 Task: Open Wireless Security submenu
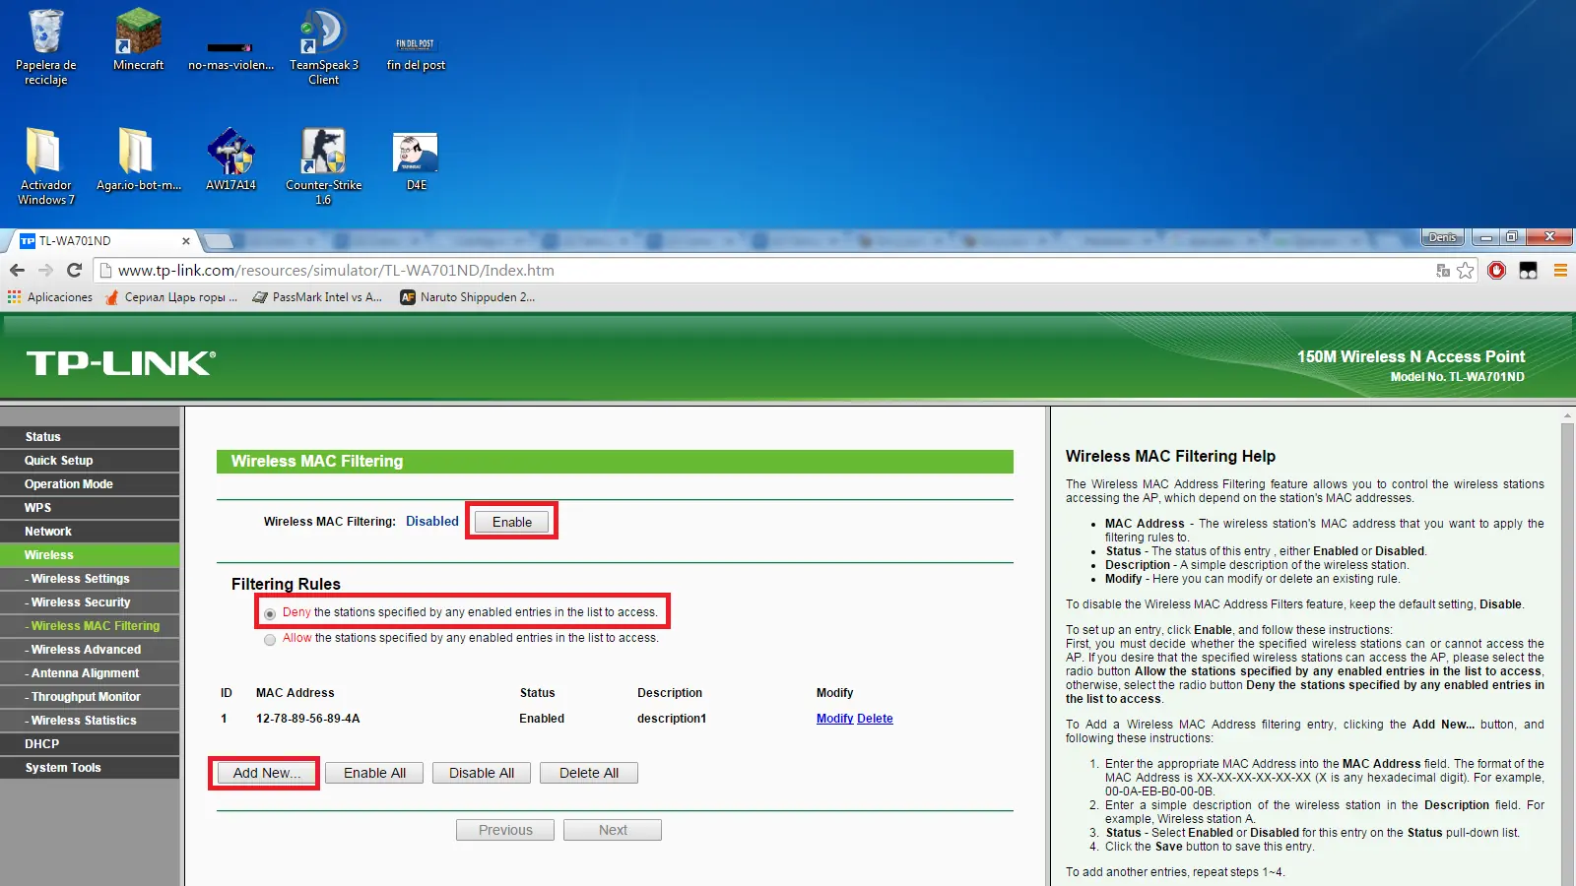click(x=90, y=602)
